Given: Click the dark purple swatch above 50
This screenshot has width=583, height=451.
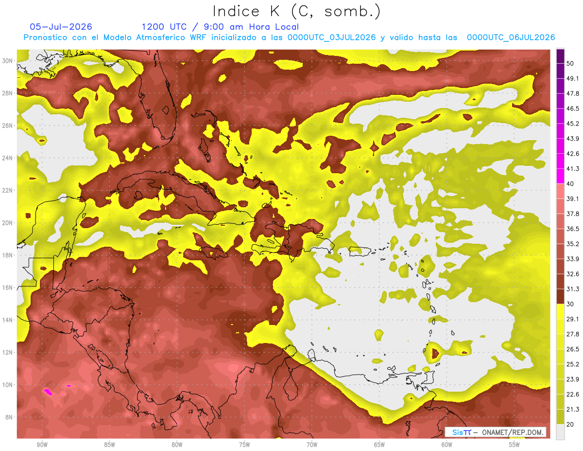Looking at the screenshot, I should click(x=560, y=55).
